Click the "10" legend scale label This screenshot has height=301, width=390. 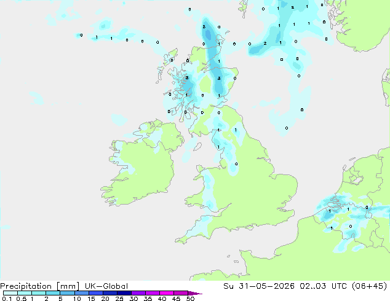[x=77, y=299]
